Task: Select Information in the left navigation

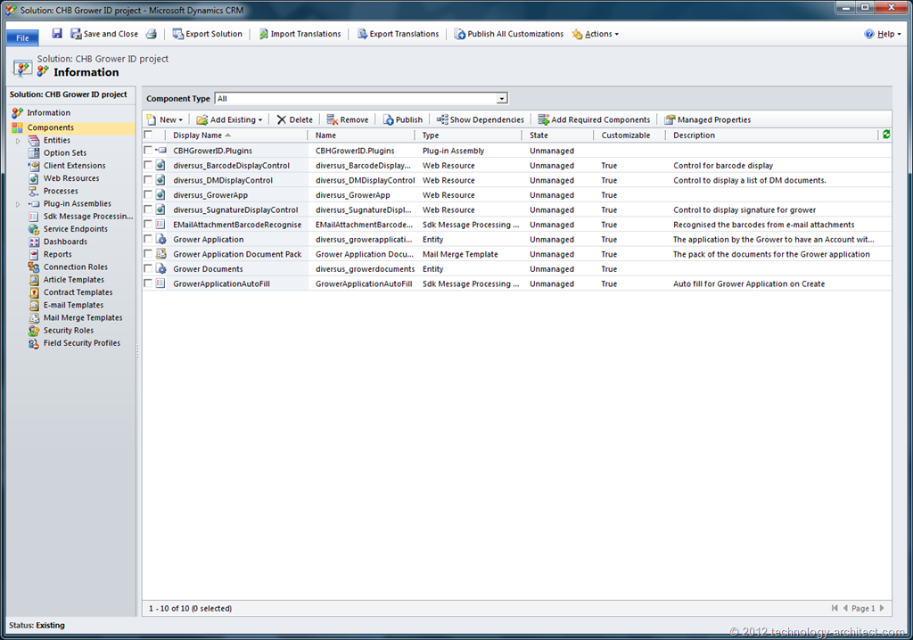Action: point(48,112)
